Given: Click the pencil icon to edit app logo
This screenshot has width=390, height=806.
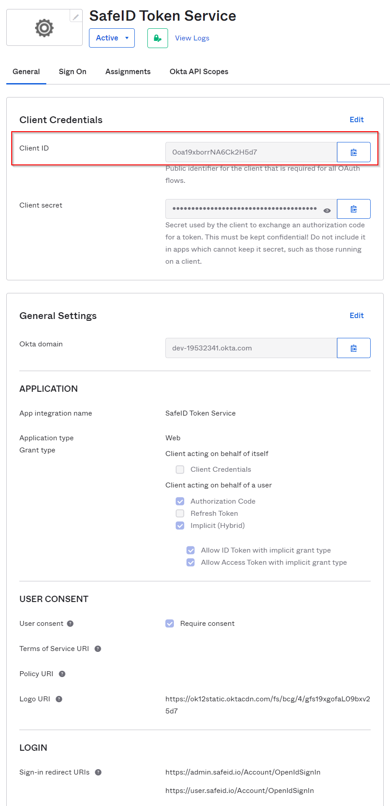Looking at the screenshot, I should [x=76, y=17].
